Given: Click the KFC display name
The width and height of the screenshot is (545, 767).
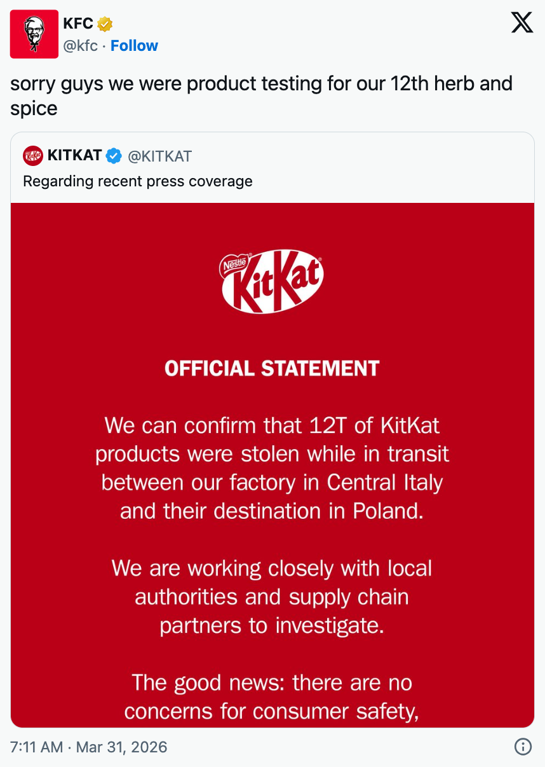Looking at the screenshot, I should 78,24.
